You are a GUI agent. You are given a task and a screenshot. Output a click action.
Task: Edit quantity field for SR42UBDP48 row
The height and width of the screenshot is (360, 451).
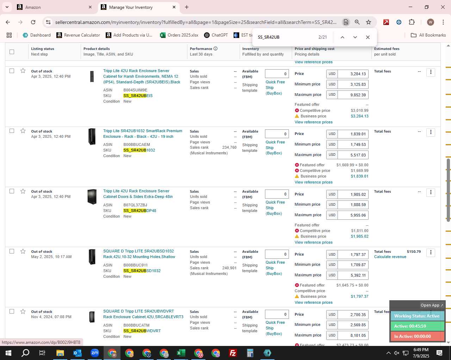pyautogui.click(x=277, y=194)
